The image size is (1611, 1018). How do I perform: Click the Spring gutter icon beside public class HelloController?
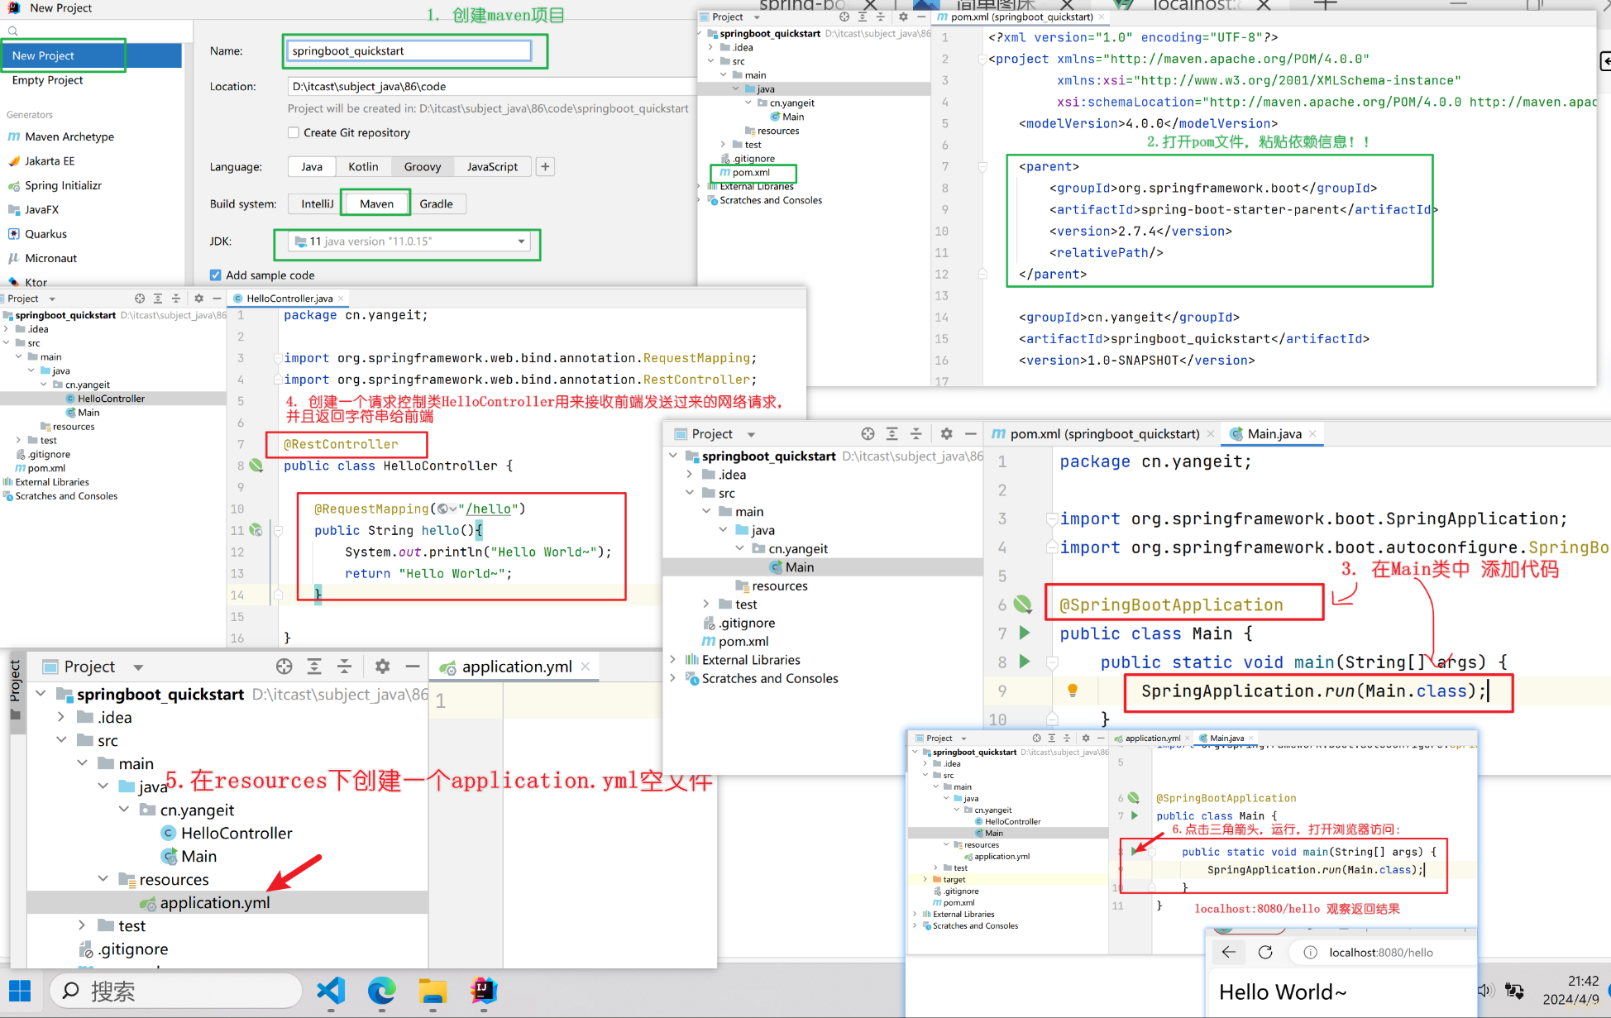[256, 466]
